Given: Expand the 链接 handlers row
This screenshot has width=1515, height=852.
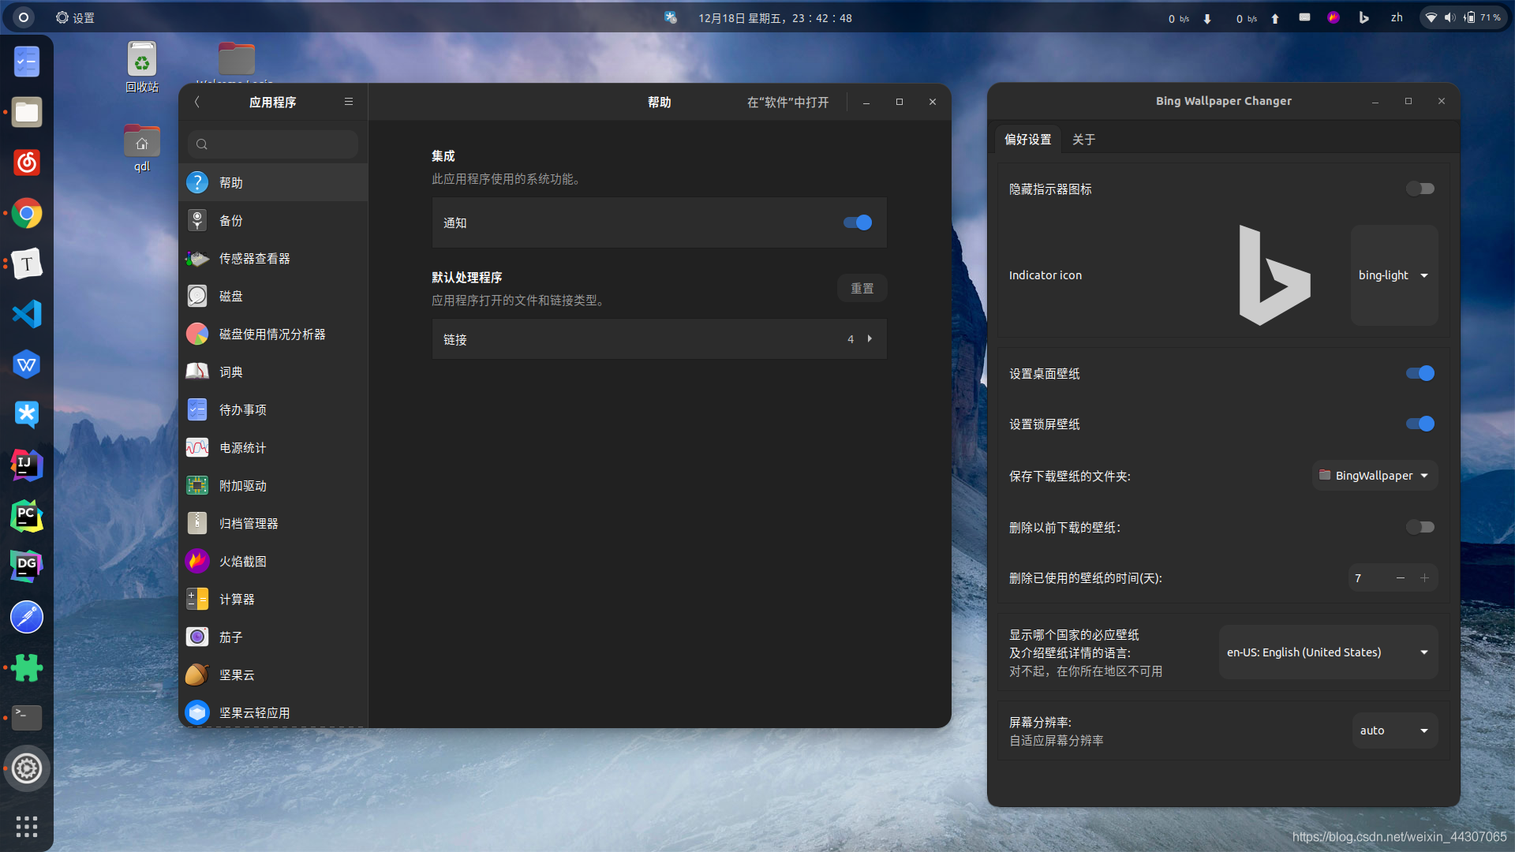Looking at the screenshot, I should coord(660,339).
